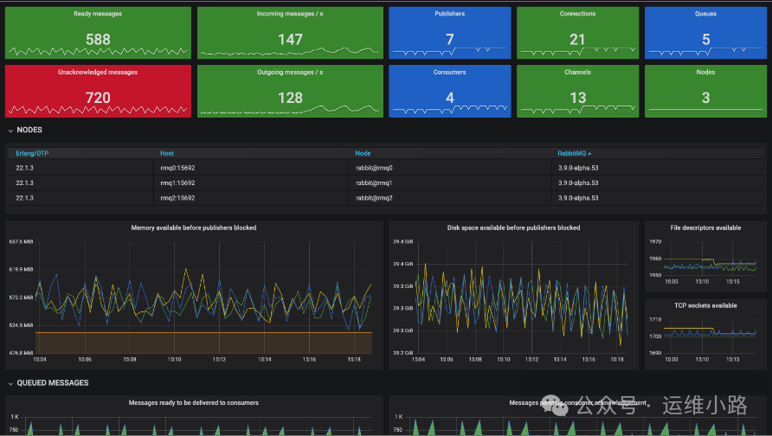The image size is (772, 436).
Task: Select host cell rmq1:15692
Action: coord(177,183)
